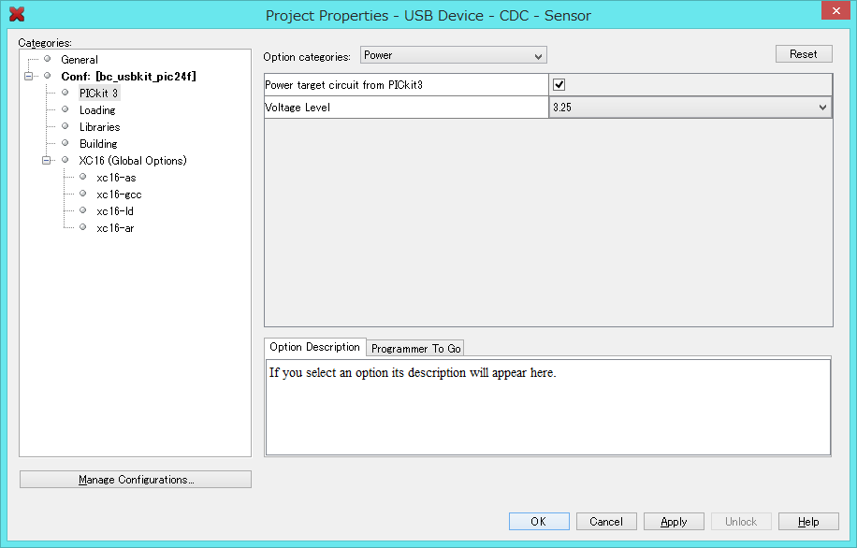Viewport: 857px width, 548px height.
Task: Click the bullet icon beside xc16-ld
Action: coord(82,210)
